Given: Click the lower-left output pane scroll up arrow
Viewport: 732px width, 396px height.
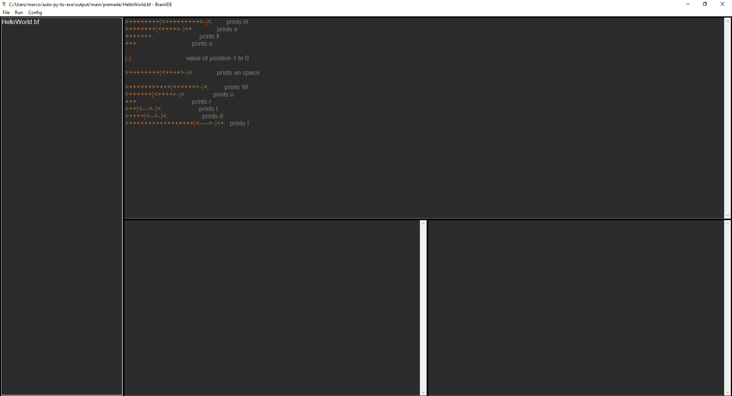Looking at the screenshot, I should [423, 224].
